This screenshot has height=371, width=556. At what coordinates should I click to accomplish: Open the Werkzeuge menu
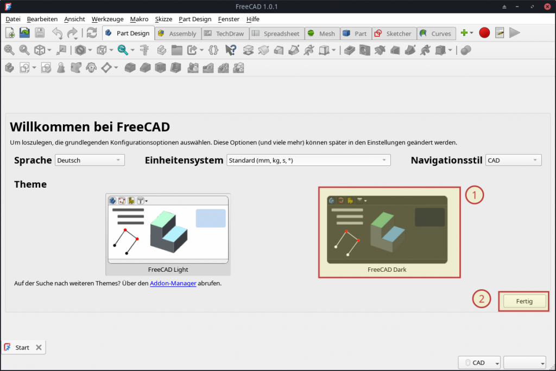click(107, 19)
